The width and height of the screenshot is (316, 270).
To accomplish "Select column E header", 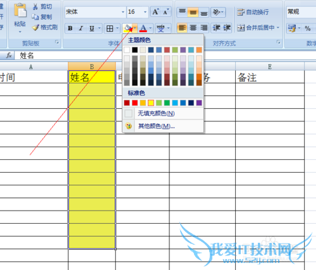I will pyautogui.click(x=270, y=66).
